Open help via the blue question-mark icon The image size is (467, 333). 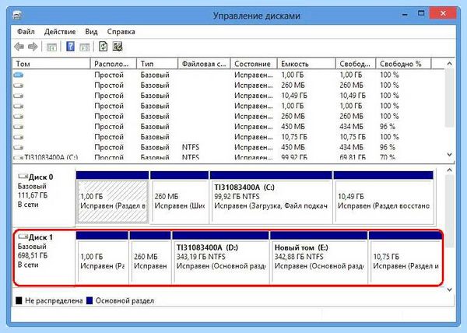point(70,47)
